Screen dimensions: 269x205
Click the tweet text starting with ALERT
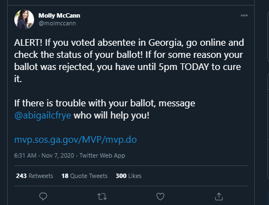coord(129,61)
